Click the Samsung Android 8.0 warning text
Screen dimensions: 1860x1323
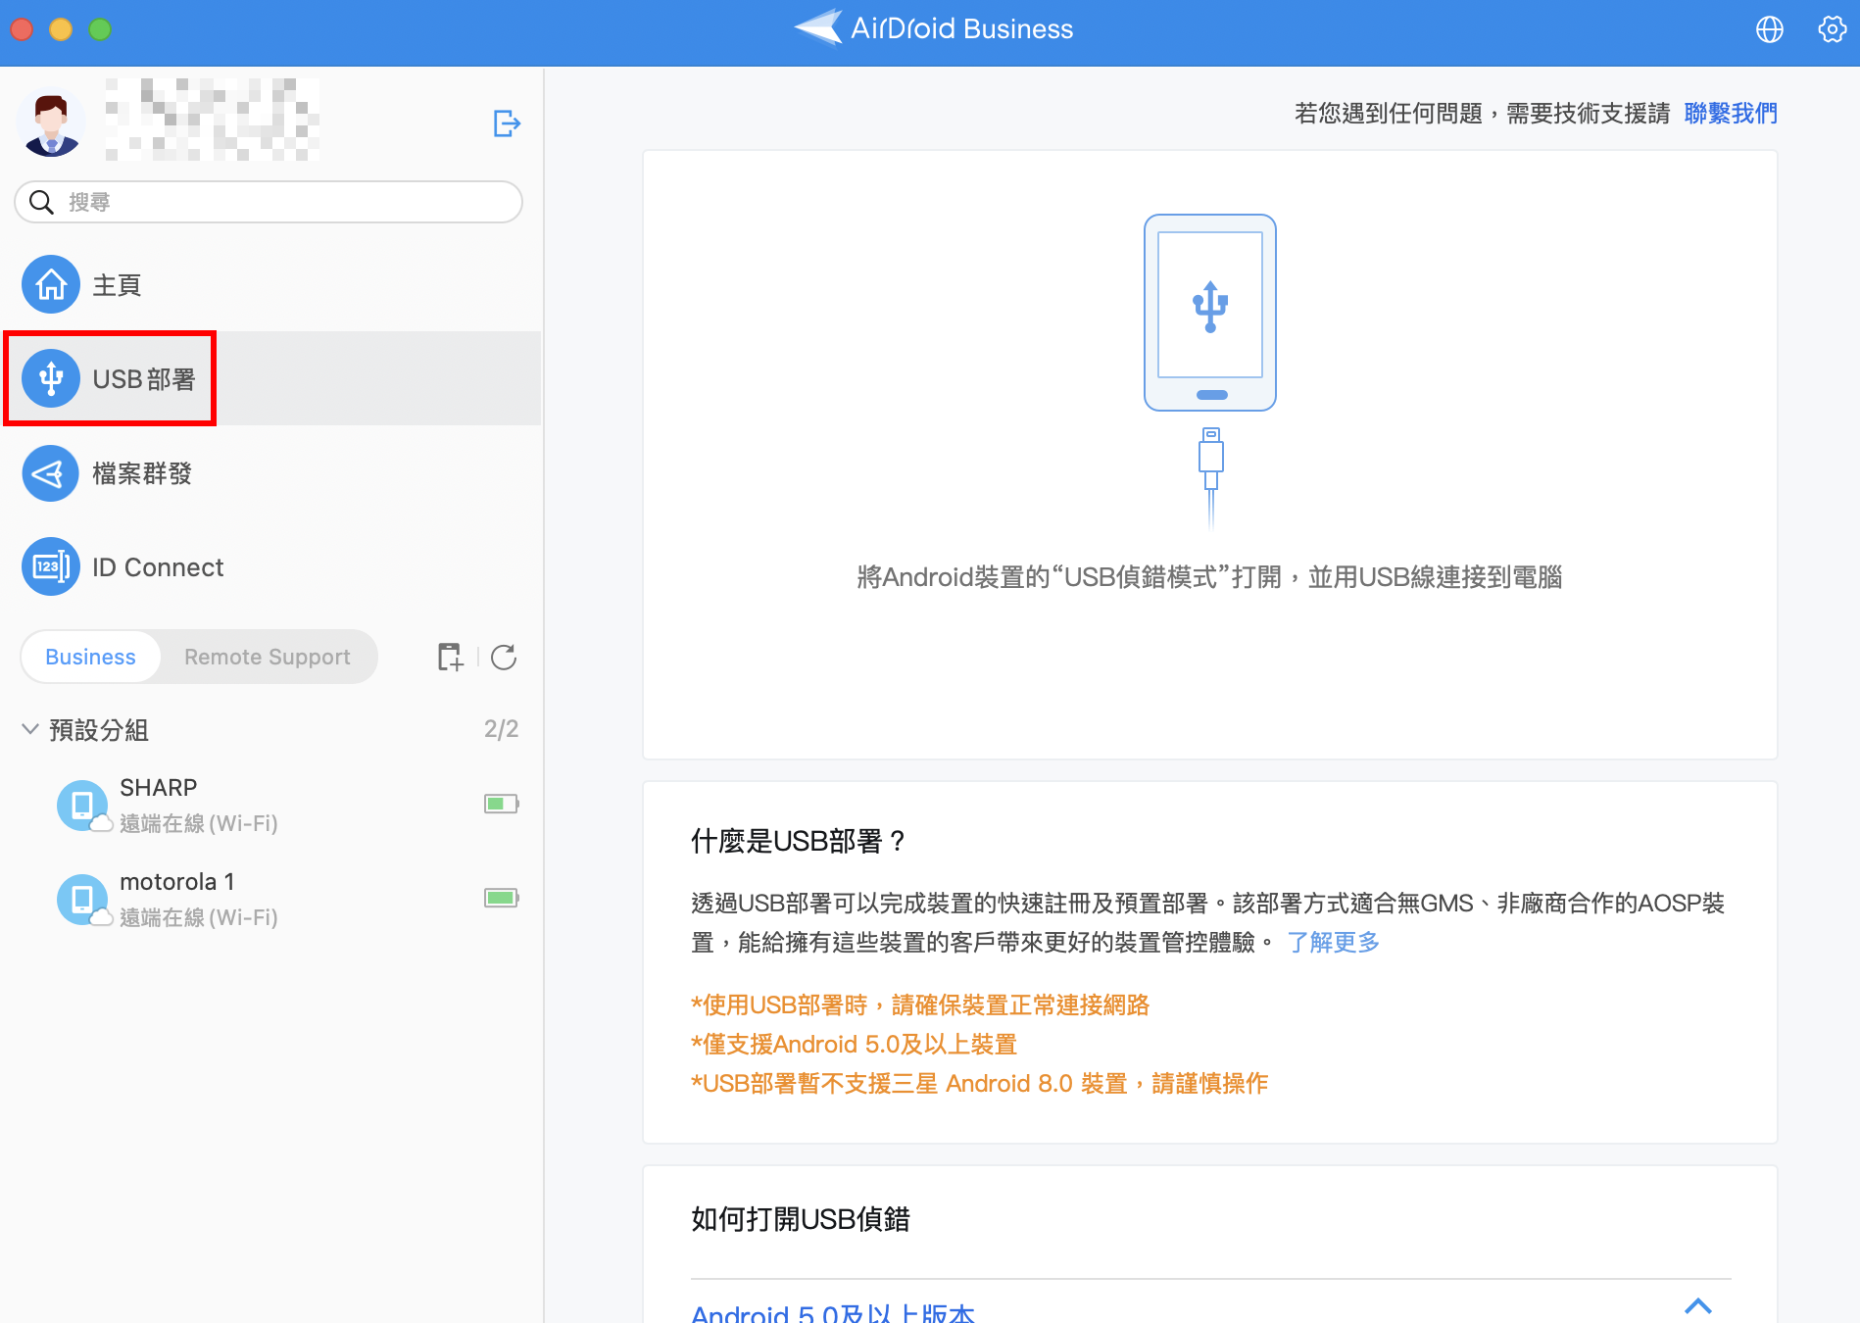point(980,1084)
